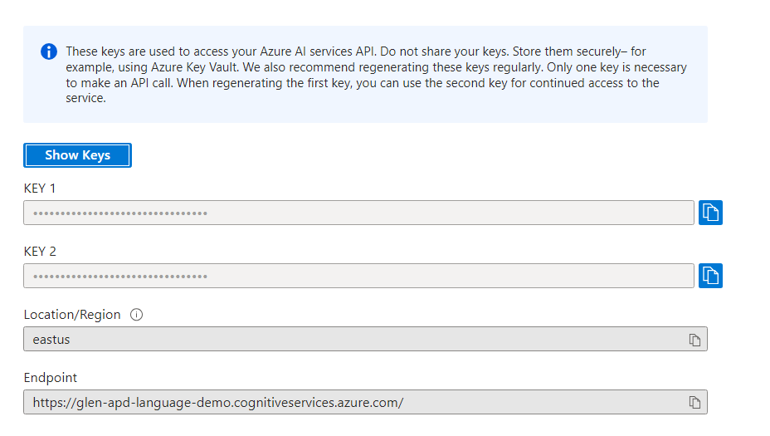Select the eastus region field

tap(365, 339)
